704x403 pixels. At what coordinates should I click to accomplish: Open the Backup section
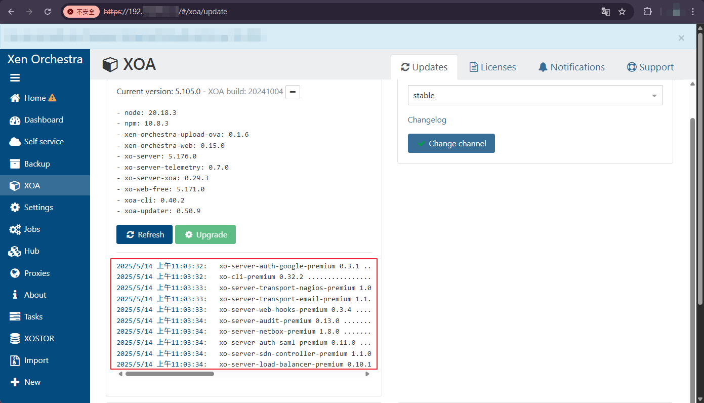(x=30, y=164)
